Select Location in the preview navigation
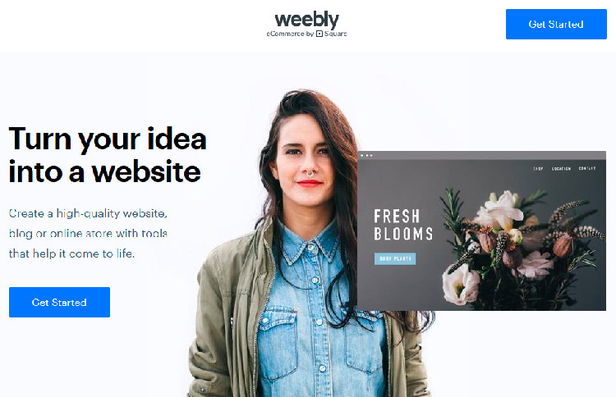Viewport: 616px width, 397px height. click(x=561, y=168)
